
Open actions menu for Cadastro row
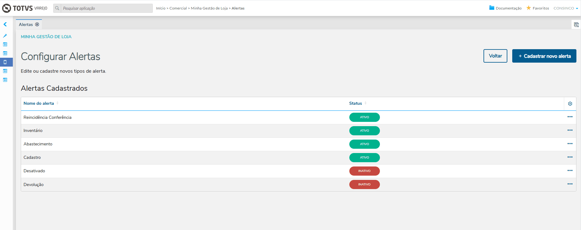(570, 157)
